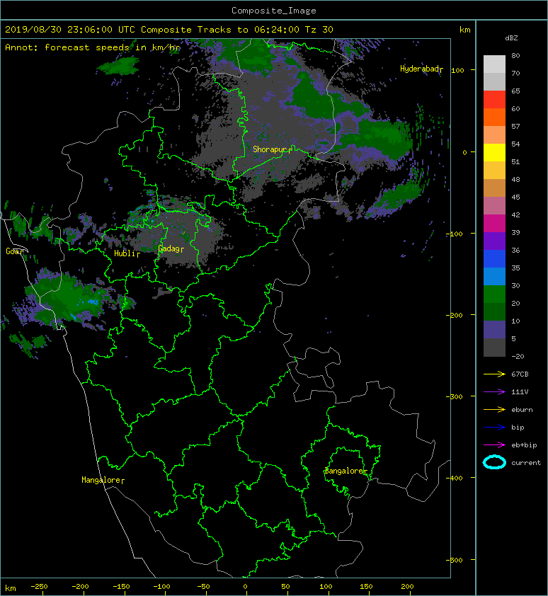Click the Hyderabad city label
This screenshot has height=596, width=548.
[419, 69]
